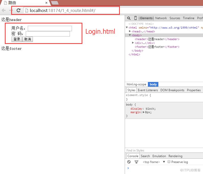203x174 pixels.
Task: Collapse the html element node
Action: click(x=127, y=27)
